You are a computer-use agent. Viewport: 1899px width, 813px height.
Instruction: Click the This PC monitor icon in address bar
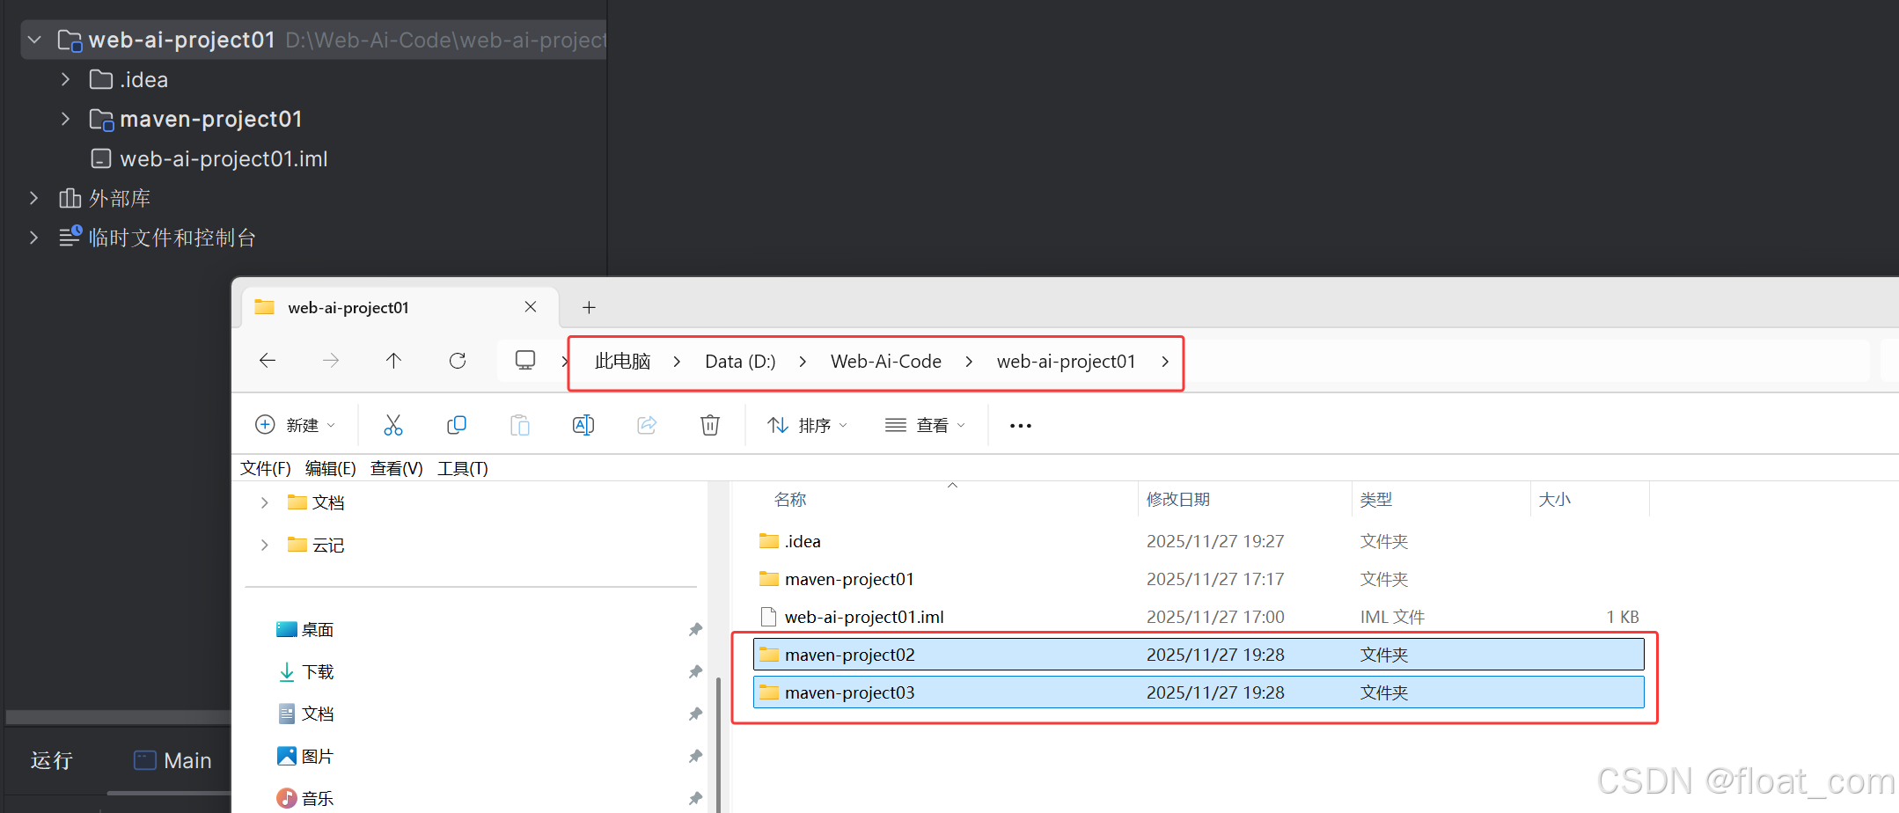click(x=525, y=361)
